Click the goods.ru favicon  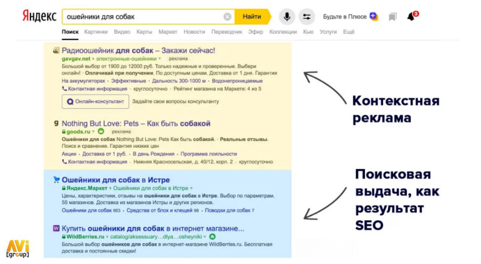[x=56, y=123]
